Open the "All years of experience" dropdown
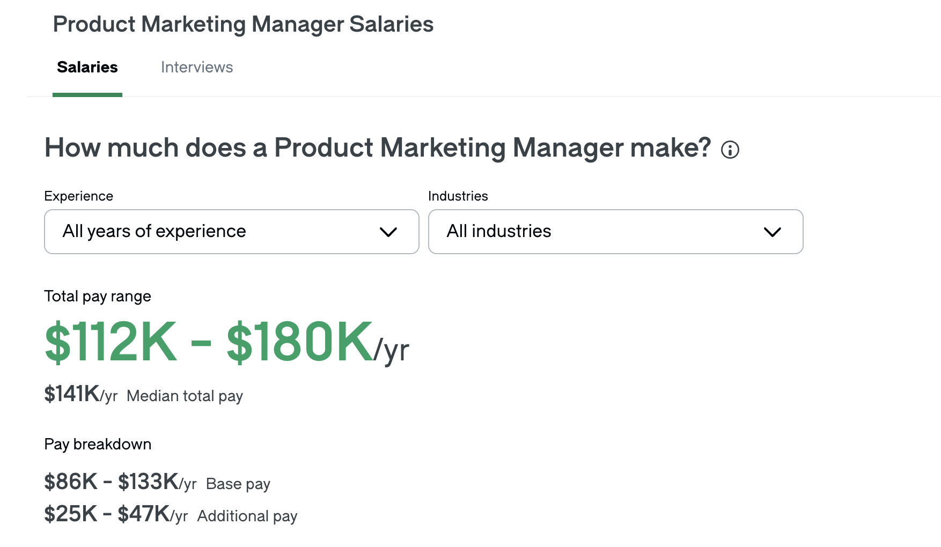The width and height of the screenshot is (941, 547). [231, 232]
